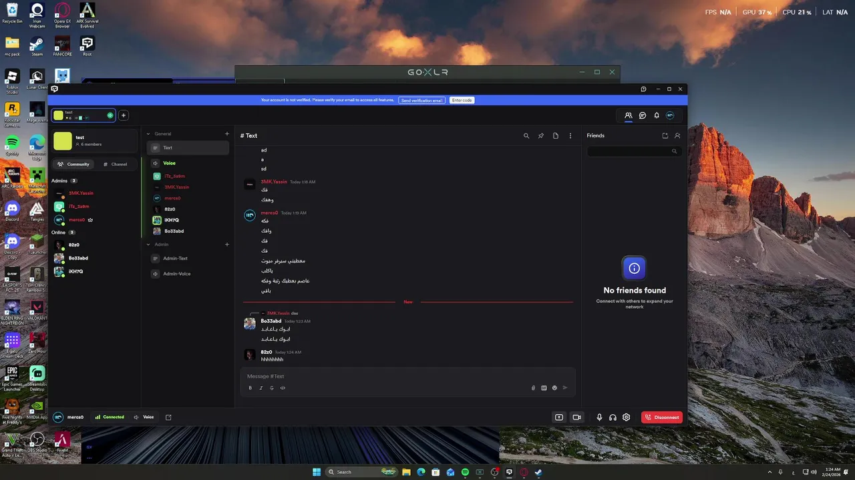Select member iTz_3a9m in Admins list
Screen dimensions: 855x480
coord(94,207)
